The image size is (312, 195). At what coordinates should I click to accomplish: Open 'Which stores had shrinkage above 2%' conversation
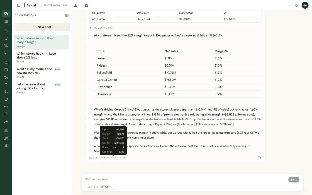pyautogui.click(x=42, y=57)
